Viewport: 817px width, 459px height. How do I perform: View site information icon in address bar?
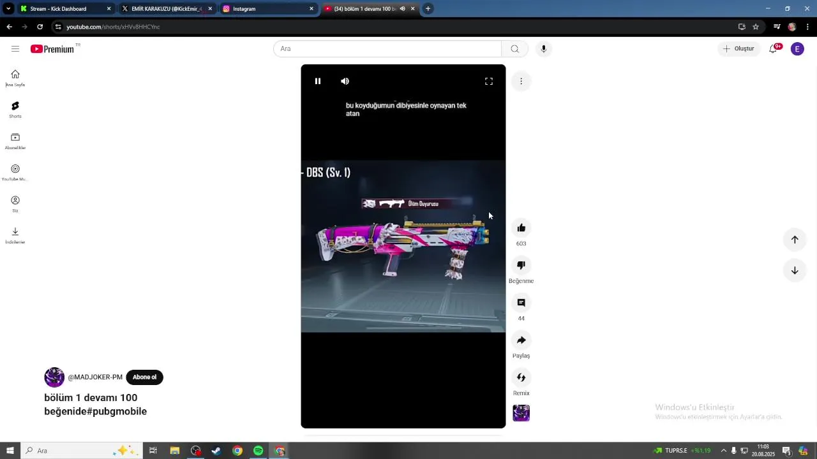pos(58,27)
